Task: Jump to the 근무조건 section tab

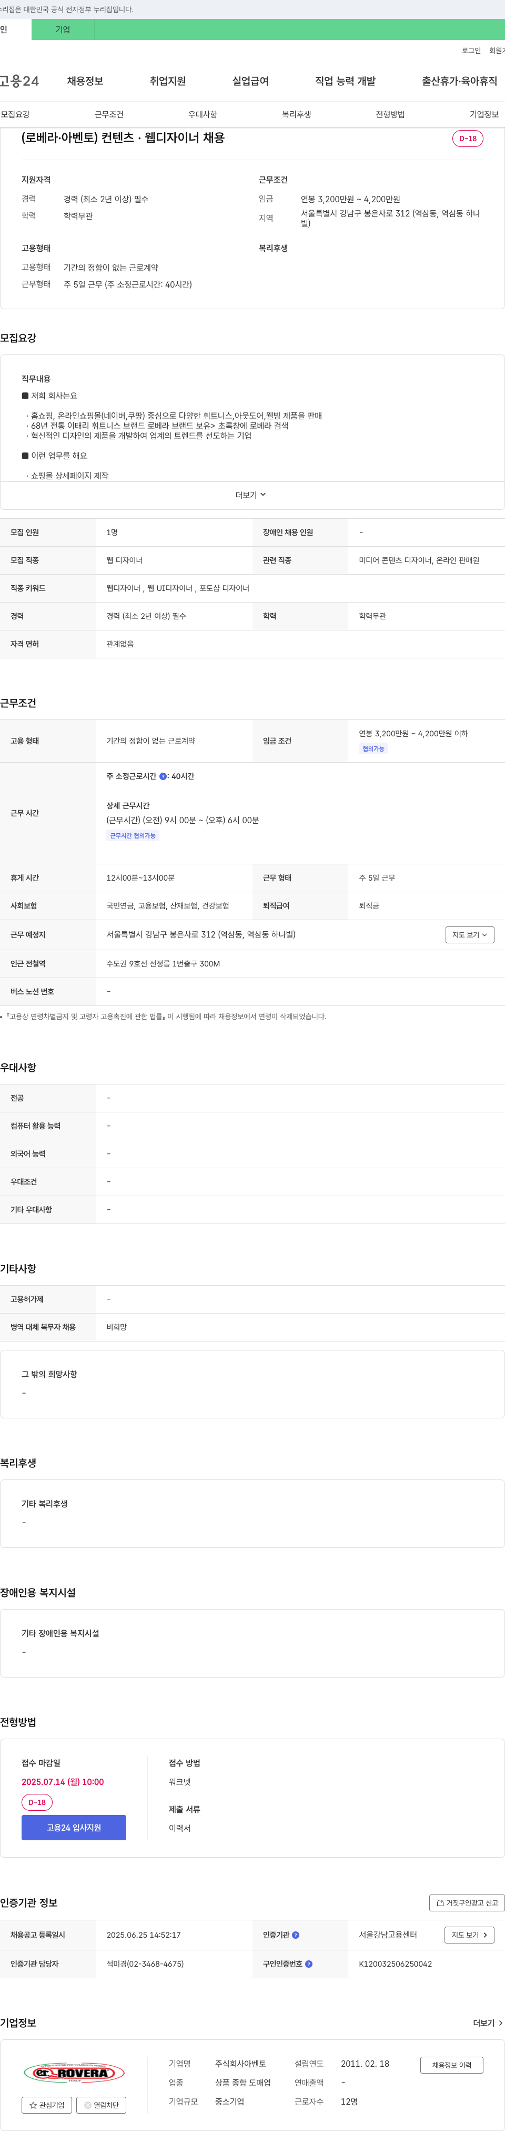Action: [x=109, y=114]
